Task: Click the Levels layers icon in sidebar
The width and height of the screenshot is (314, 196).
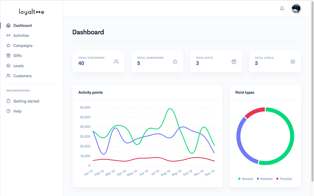Action: pos(9,66)
